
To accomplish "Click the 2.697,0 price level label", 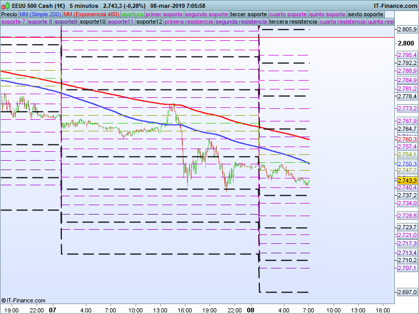I will [407, 292].
